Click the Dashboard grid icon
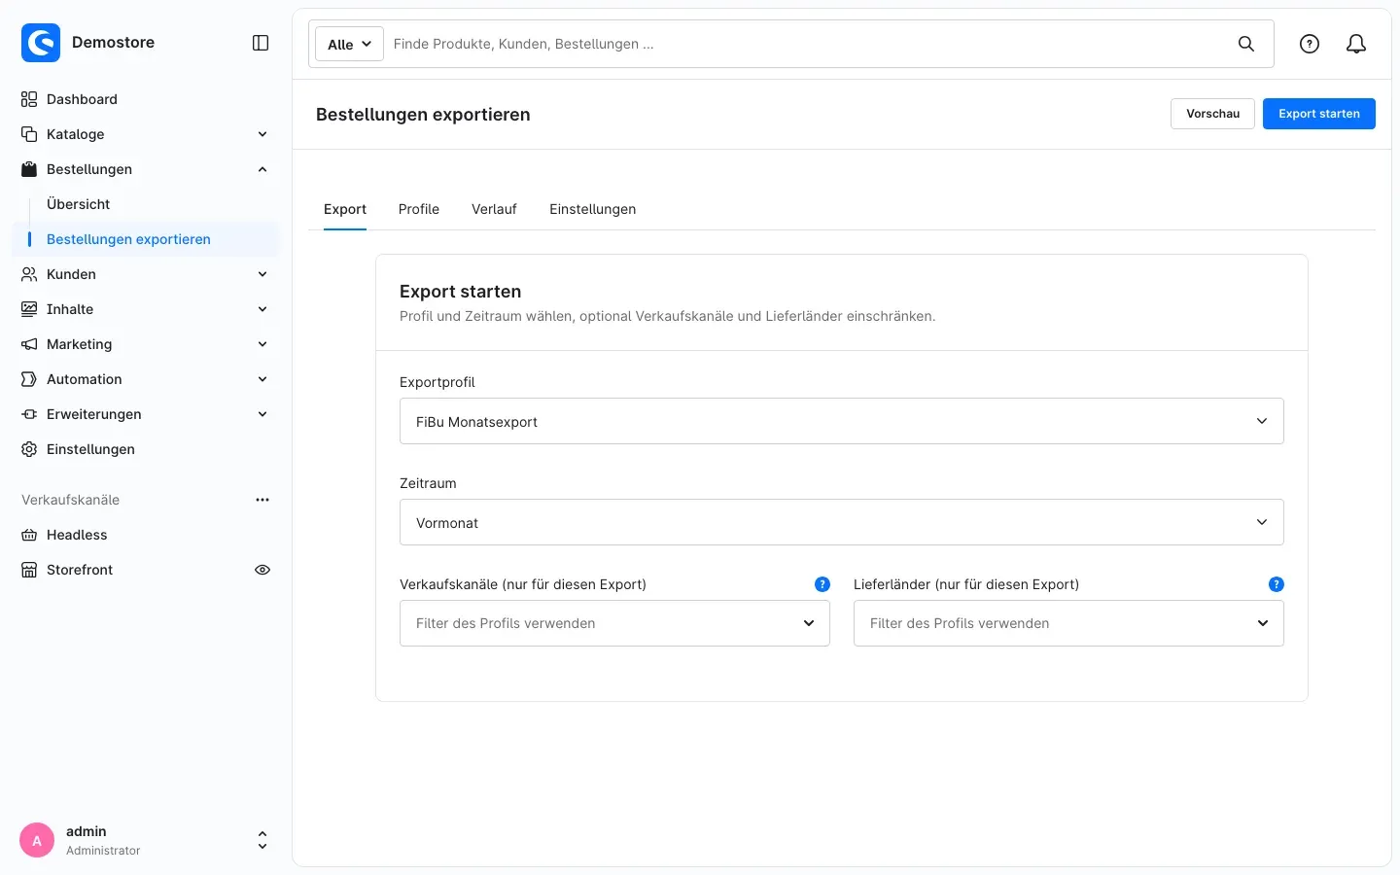Screen dimensions: 1400x875 click(x=29, y=99)
